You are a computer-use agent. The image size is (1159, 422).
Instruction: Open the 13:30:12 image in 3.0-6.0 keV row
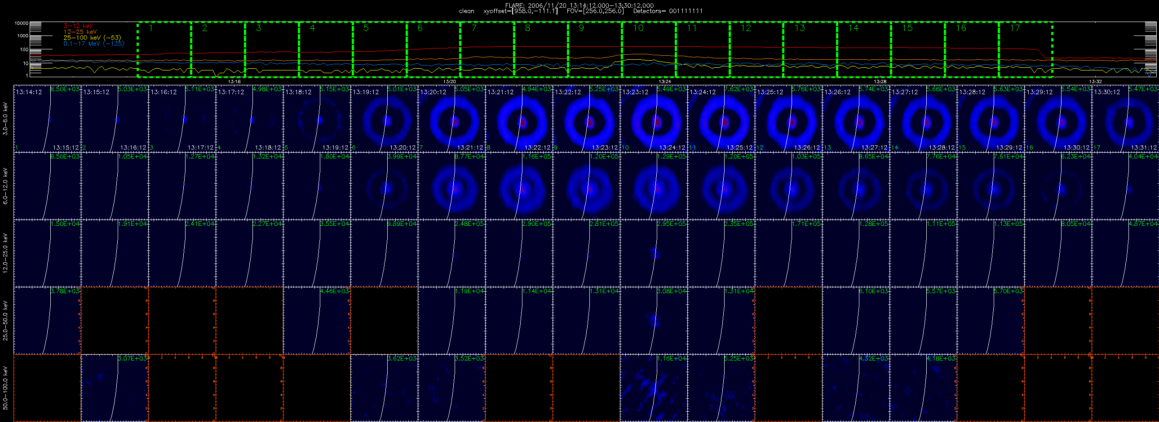click(1125, 119)
